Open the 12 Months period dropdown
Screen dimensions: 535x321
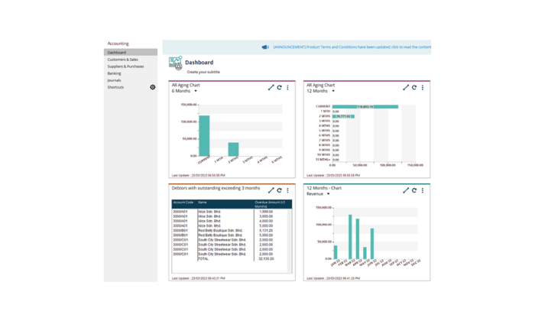click(x=332, y=91)
